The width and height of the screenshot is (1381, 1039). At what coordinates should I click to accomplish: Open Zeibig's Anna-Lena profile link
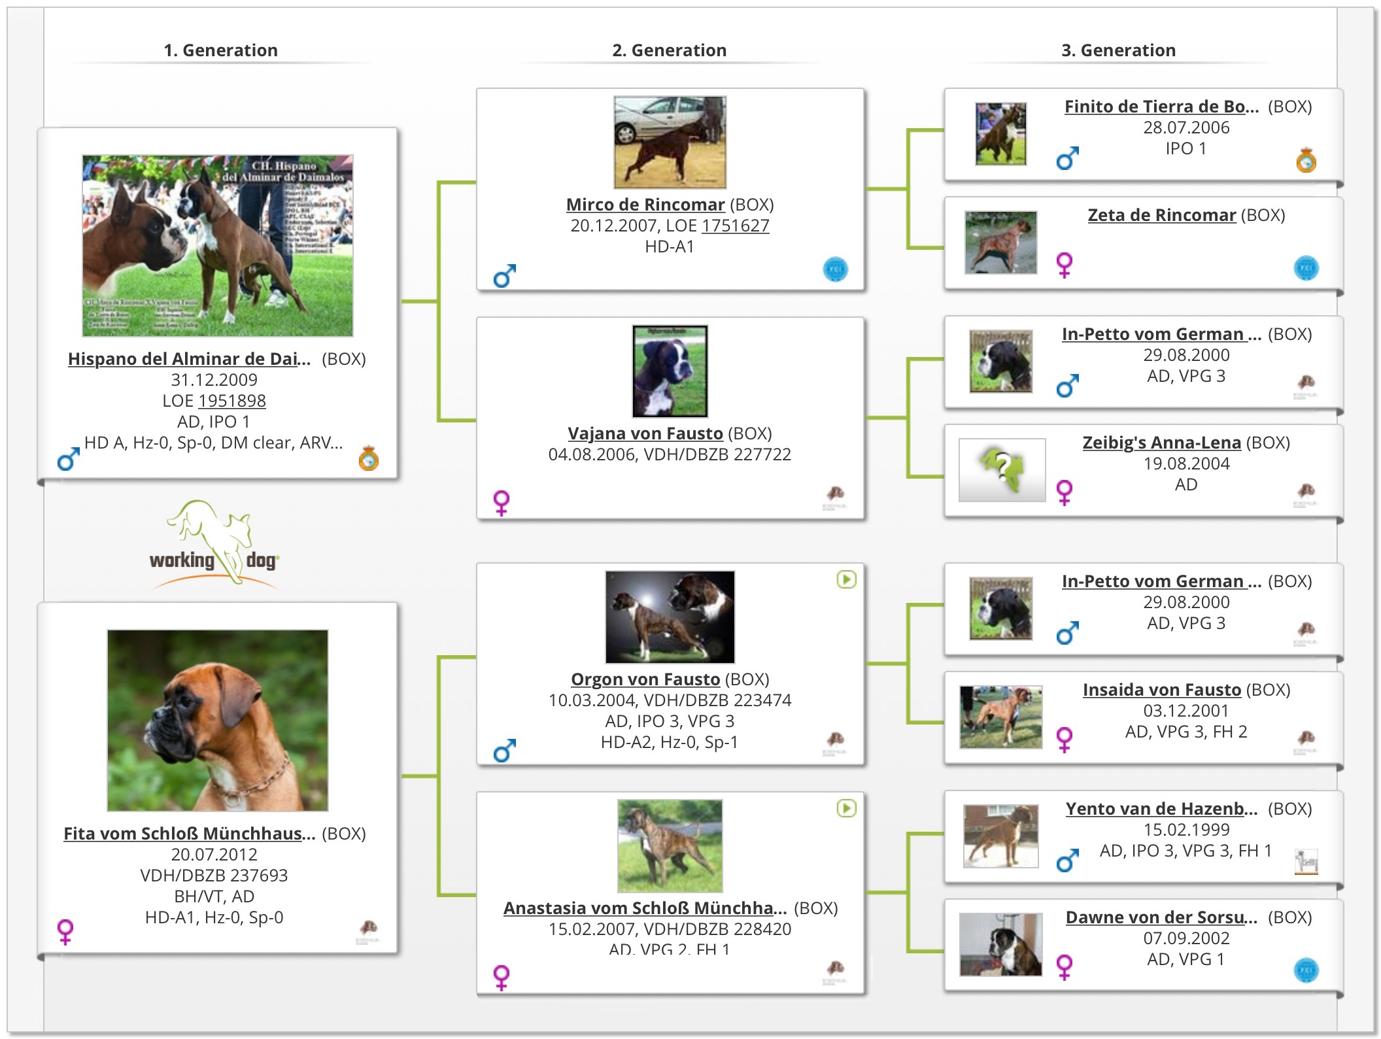[x=1161, y=443]
